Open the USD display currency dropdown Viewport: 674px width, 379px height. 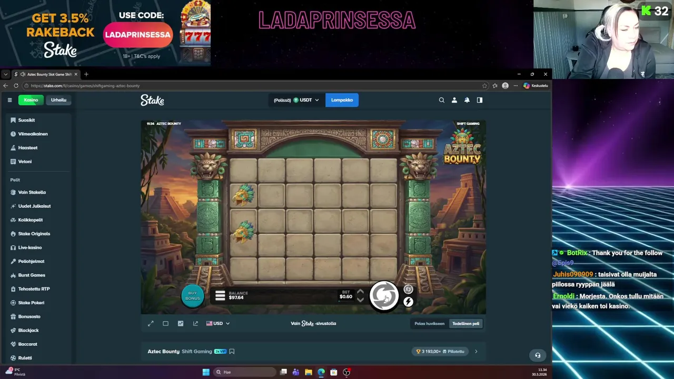click(x=218, y=323)
